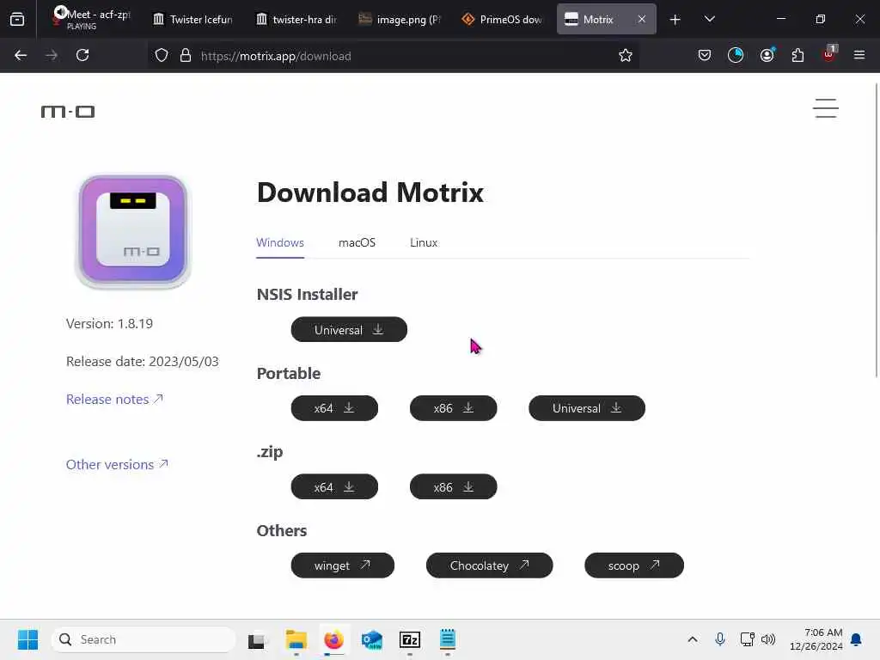Switch to the Windows tab
The width and height of the screenshot is (880, 660).
280,242
